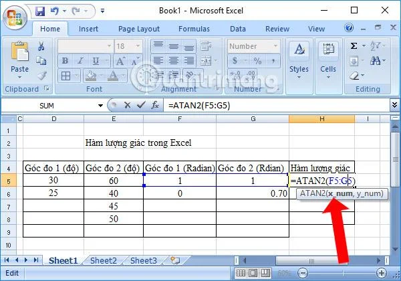Open the Cells group button
Screen dimensions: 401x281
point(328,60)
